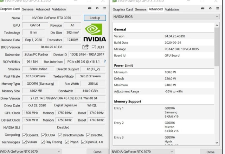225x154 pixels.
Task: Click the camera icon in the right window
Action: [x=202, y=8]
